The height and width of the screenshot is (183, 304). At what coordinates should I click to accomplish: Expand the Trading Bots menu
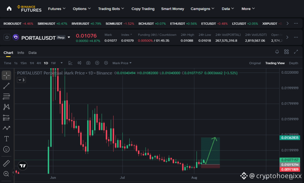coord(111,9)
